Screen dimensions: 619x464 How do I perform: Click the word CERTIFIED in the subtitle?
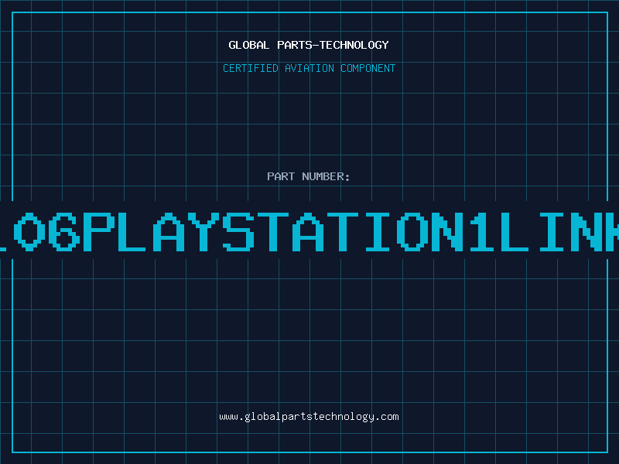[251, 68]
